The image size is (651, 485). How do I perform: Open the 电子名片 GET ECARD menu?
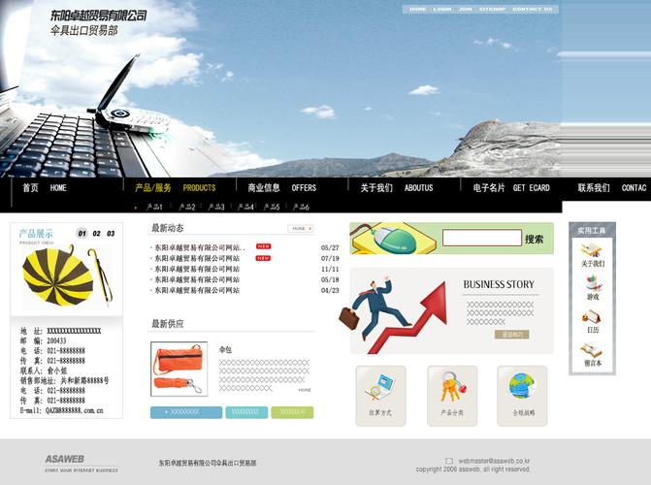(511, 187)
